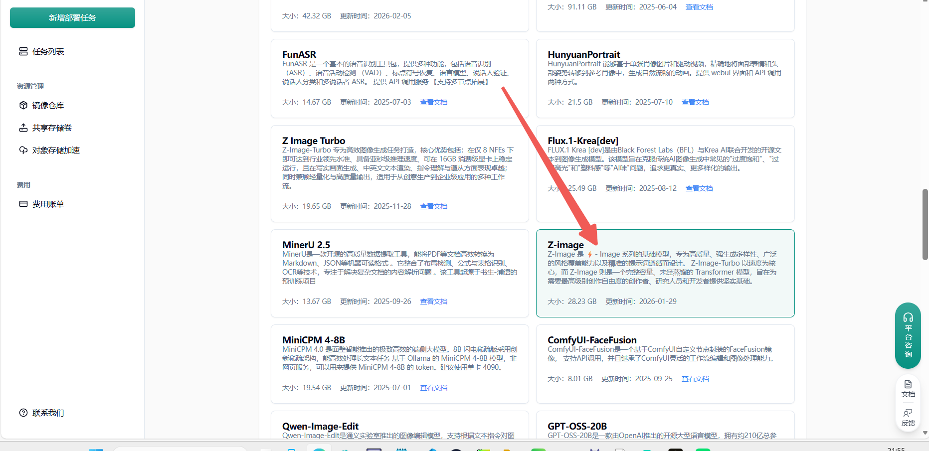Click the 联系我们 question mark icon
The width and height of the screenshot is (929, 451).
[x=23, y=413]
